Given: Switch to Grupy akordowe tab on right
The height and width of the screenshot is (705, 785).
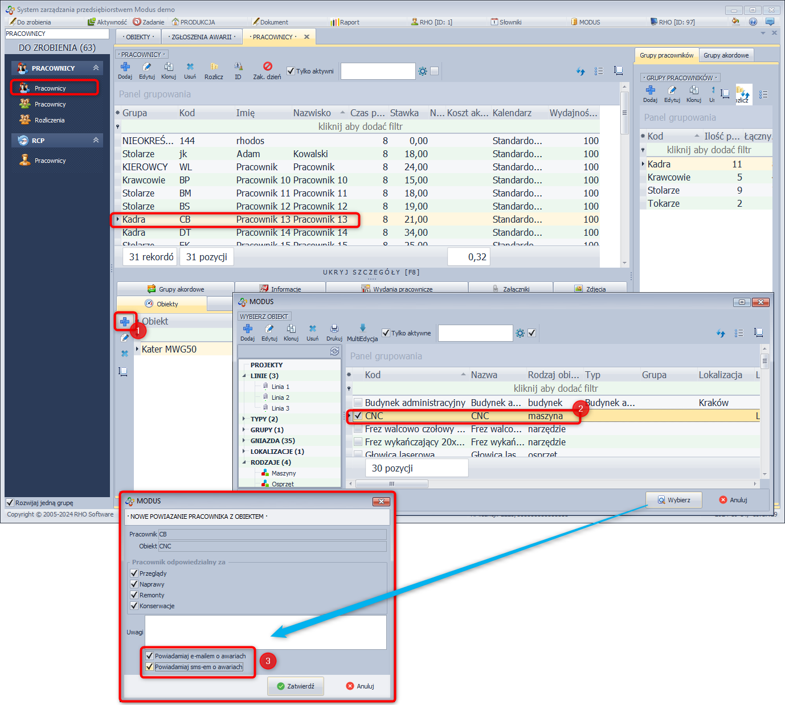Looking at the screenshot, I should click(726, 55).
